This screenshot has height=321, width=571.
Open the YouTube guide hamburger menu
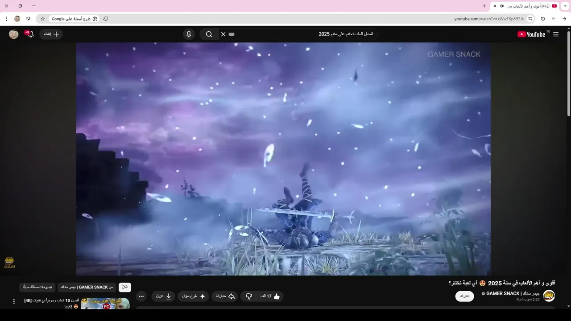pos(555,34)
